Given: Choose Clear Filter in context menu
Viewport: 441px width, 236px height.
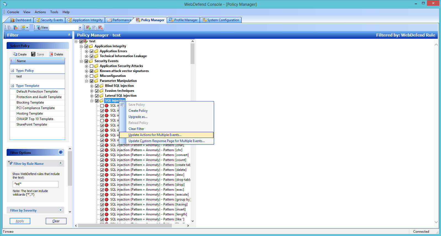Looking at the screenshot, I should click(x=166, y=129).
